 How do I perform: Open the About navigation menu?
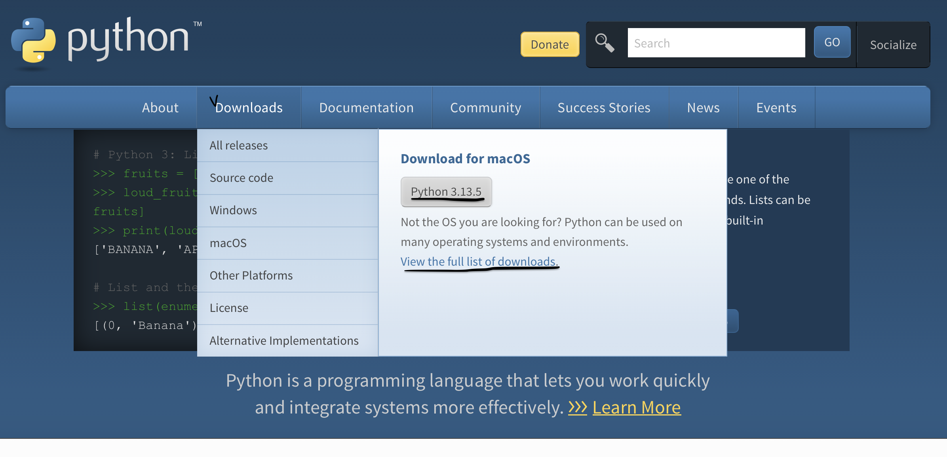coord(160,108)
